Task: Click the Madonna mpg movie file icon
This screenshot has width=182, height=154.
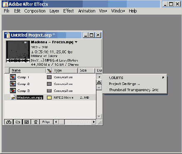Action: point(13,97)
